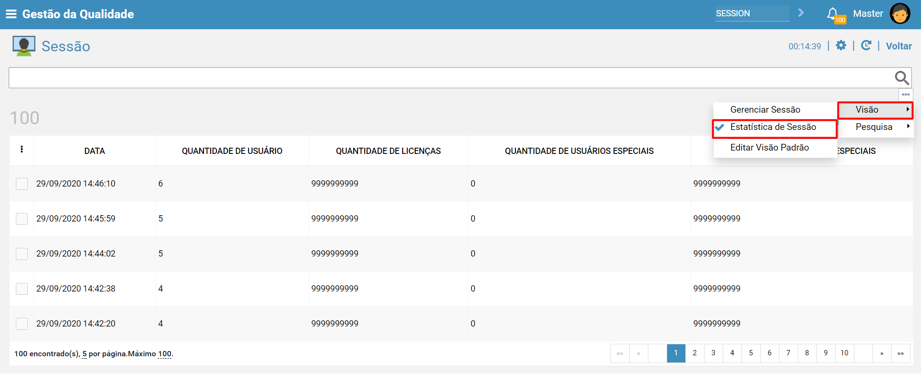Image resolution: width=921 pixels, height=374 pixels.
Task: Go to page 8
Action: pyautogui.click(x=807, y=353)
